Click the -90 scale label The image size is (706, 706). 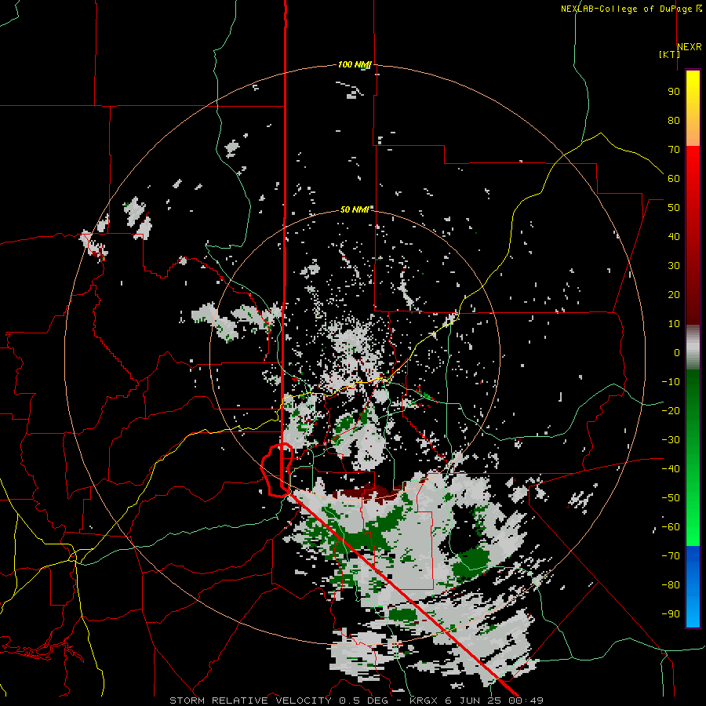pos(671,614)
